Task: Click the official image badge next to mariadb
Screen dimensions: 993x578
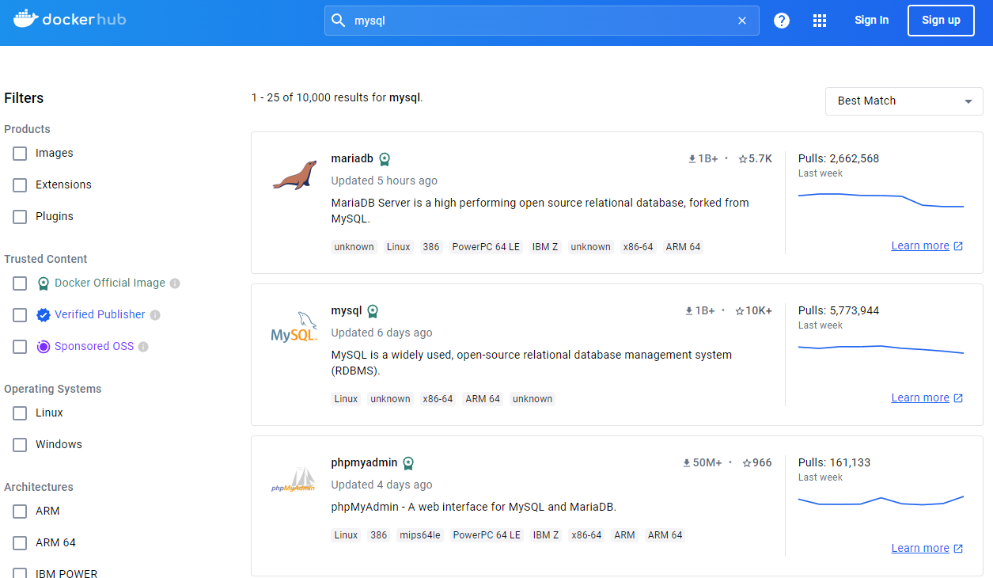Action: [x=385, y=159]
